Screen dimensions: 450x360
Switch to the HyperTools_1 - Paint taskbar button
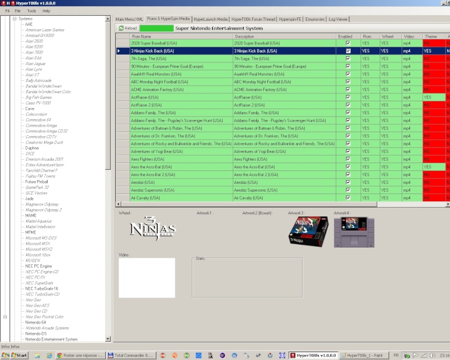(363, 355)
